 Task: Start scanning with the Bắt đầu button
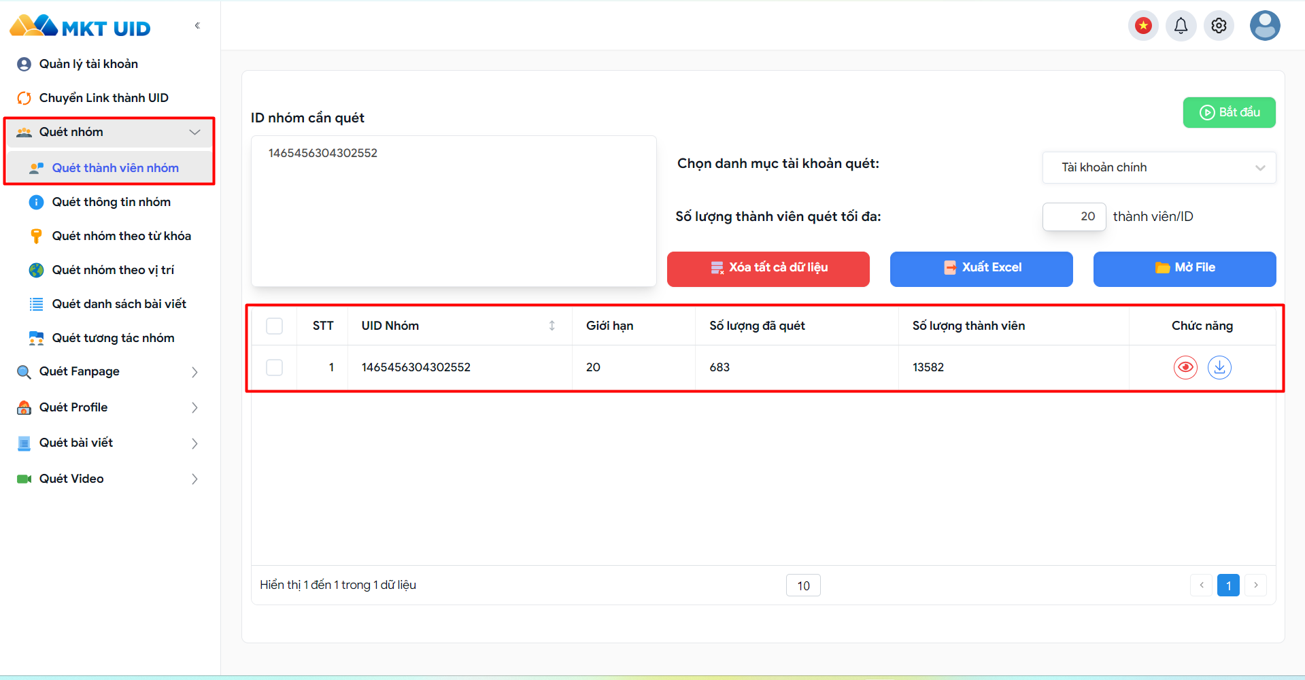coord(1229,112)
